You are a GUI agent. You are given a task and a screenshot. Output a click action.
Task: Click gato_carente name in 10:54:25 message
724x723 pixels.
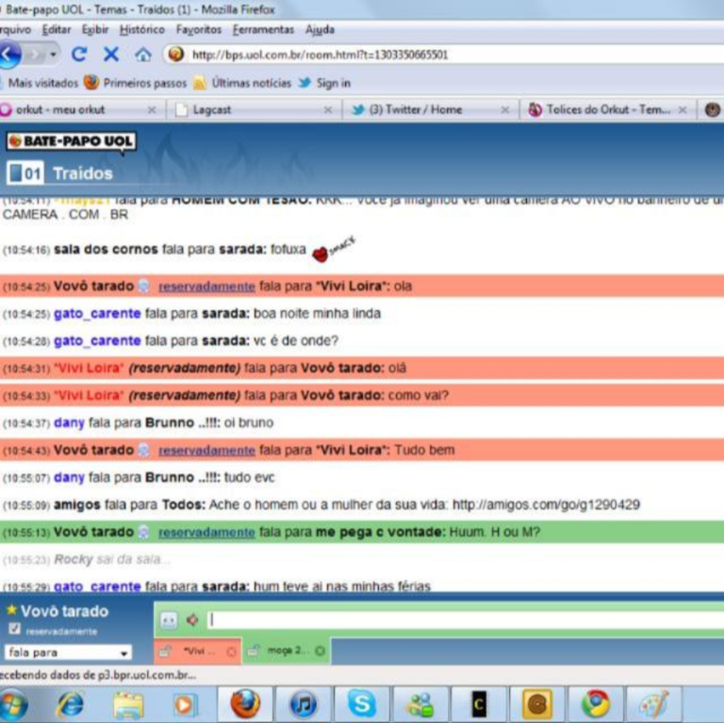[97, 314]
